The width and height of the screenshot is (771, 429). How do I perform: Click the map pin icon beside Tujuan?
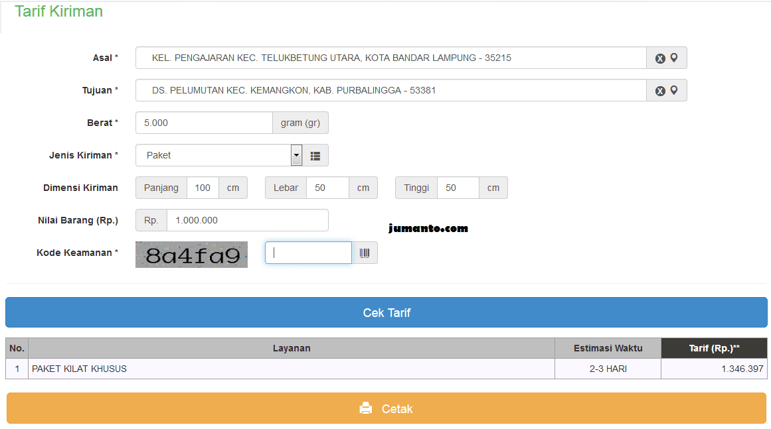(x=674, y=90)
